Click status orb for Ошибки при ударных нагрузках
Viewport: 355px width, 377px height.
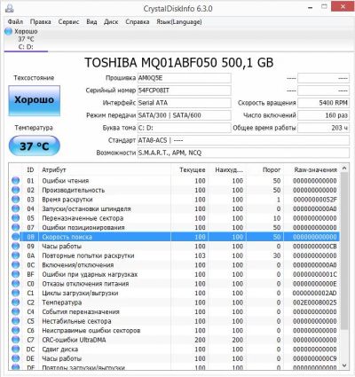coord(16,274)
